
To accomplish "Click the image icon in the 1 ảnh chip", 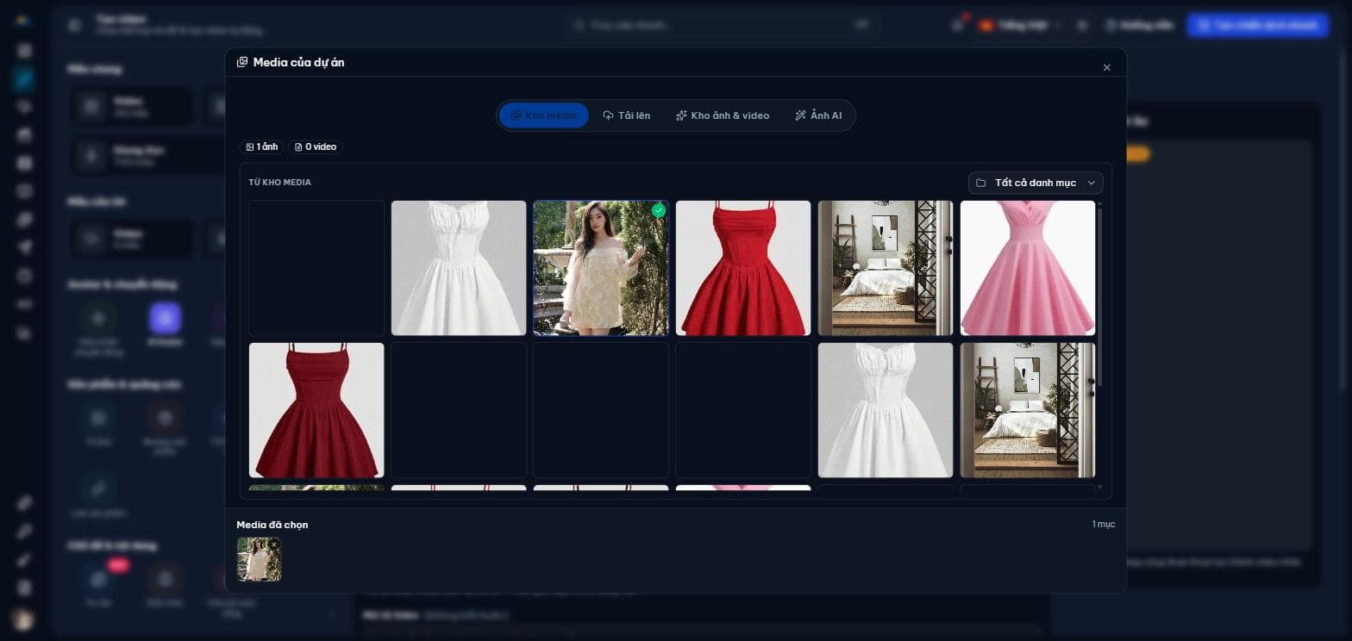I will (x=250, y=147).
